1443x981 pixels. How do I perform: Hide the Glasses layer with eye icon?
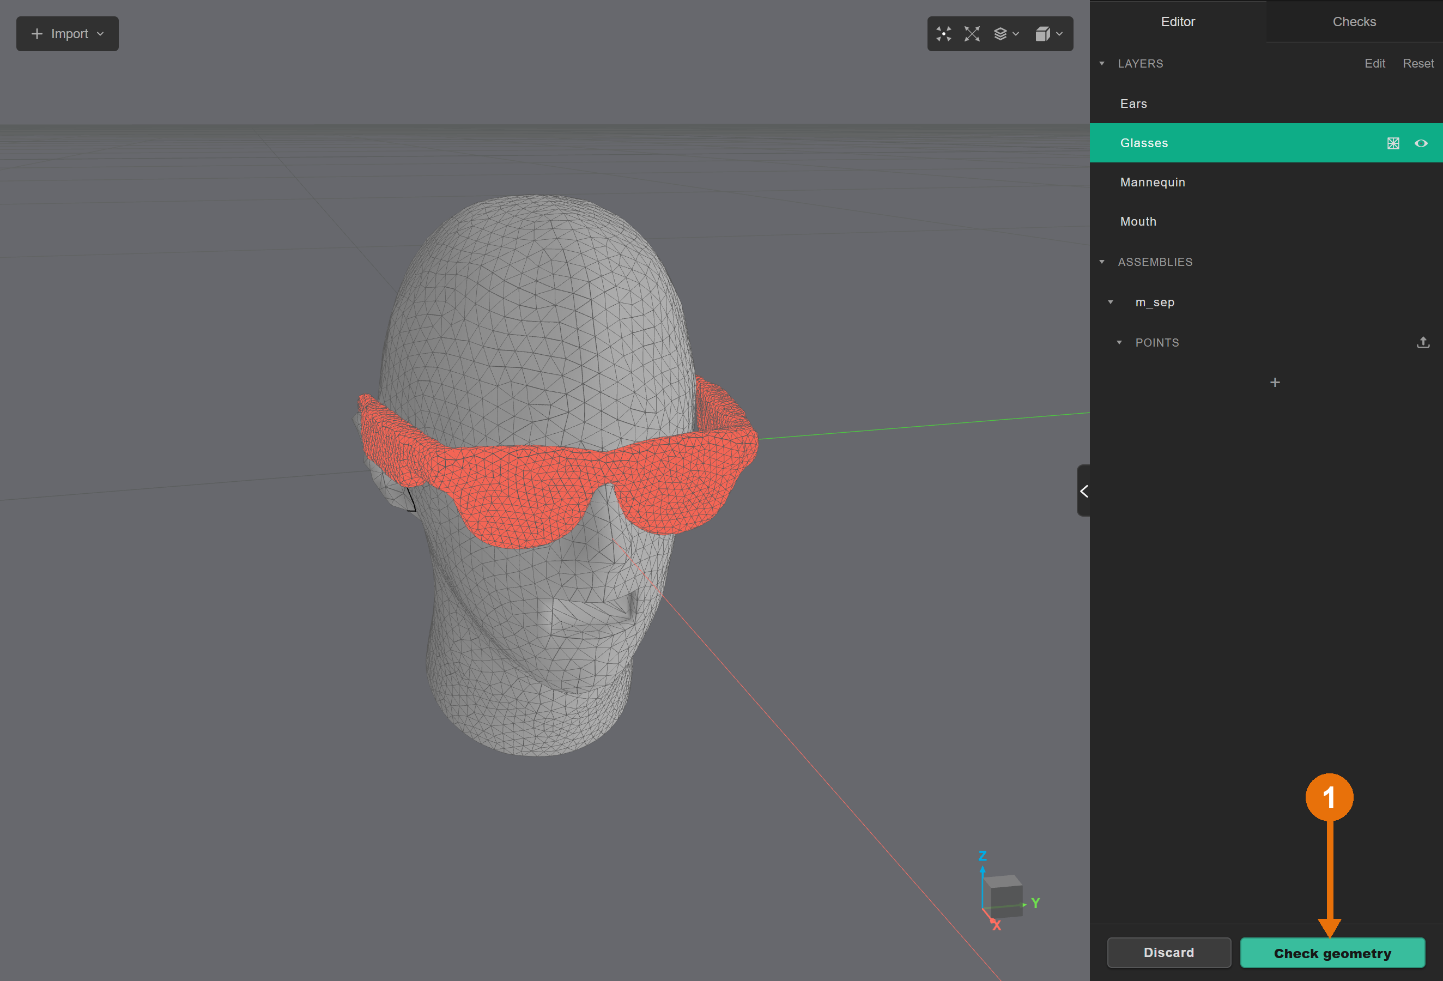(x=1421, y=143)
